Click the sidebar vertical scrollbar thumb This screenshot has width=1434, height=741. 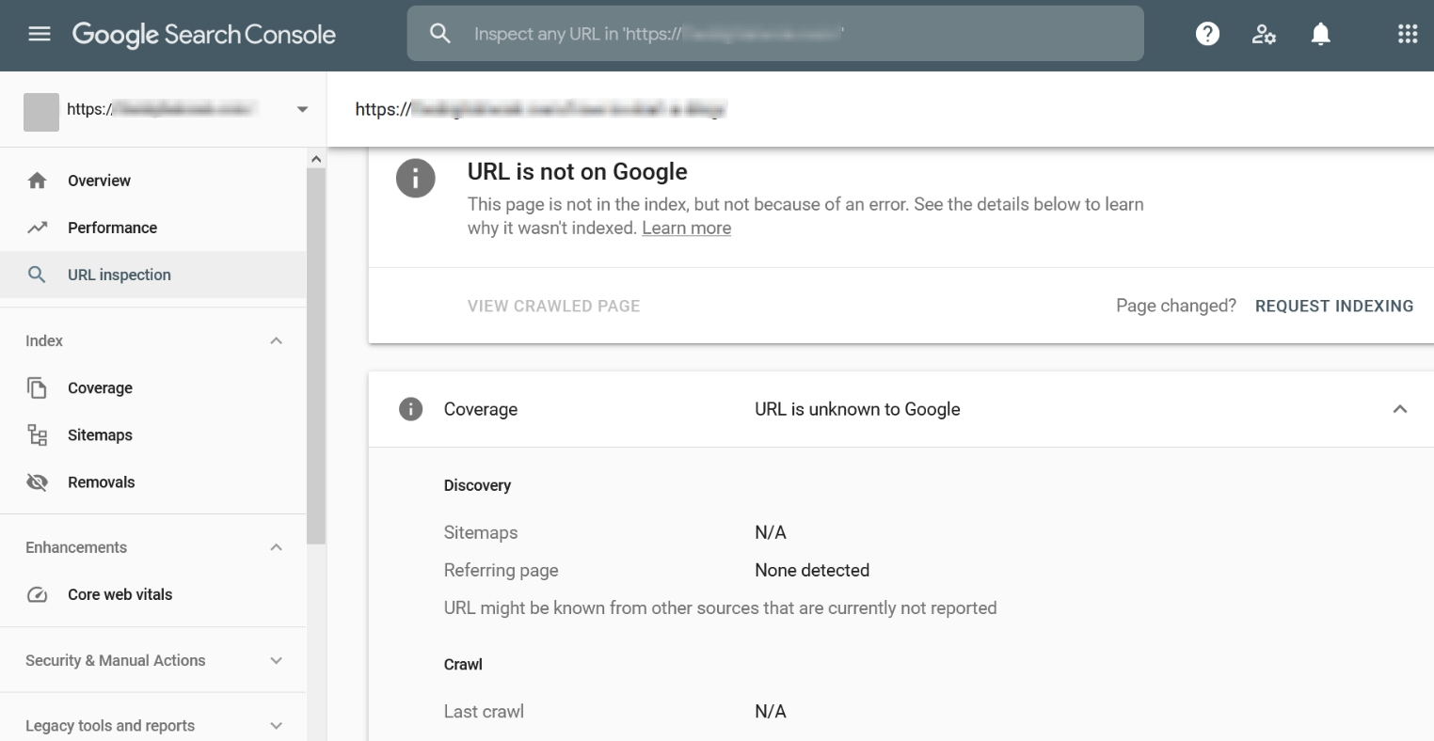click(x=316, y=356)
